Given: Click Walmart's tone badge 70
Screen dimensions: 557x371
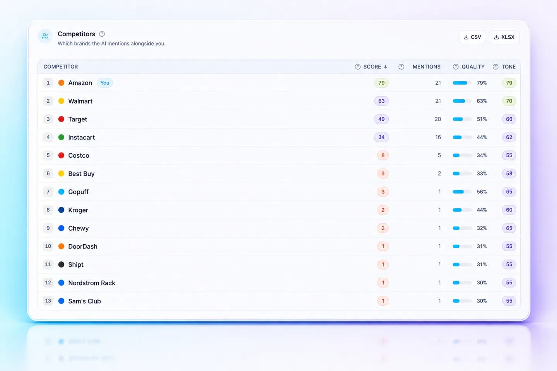Looking at the screenshot, I should [x=509, y=101].
